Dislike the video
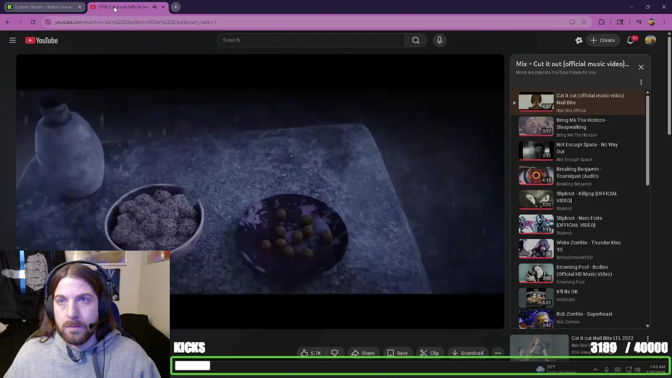The width and height of the screenshot is (672, 378). (x=334, y=353)
